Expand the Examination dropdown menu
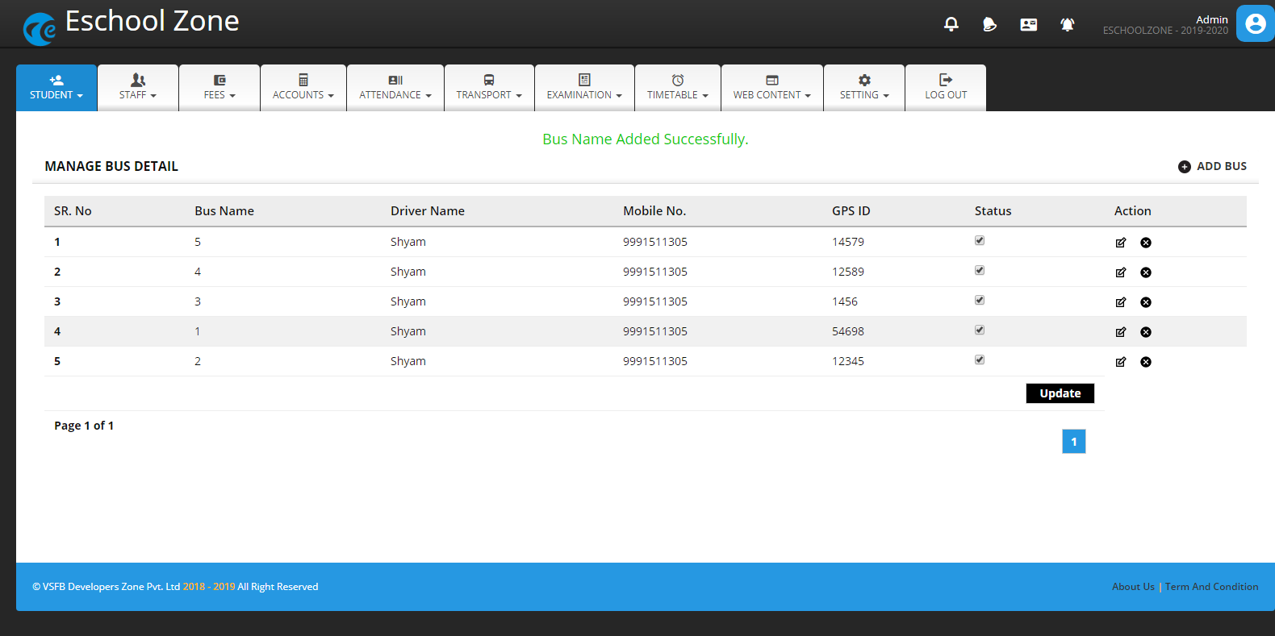Image resolution: width=1275 pixels, height=636 pixels. [x=584, y=87]
